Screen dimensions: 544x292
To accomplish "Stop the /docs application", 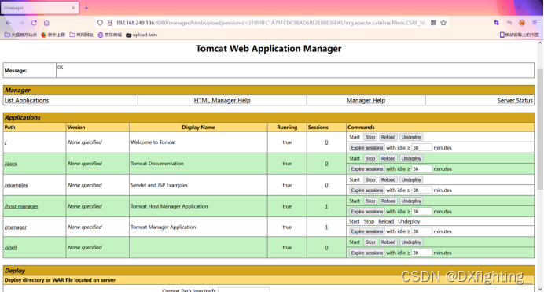I will (370, 159).
